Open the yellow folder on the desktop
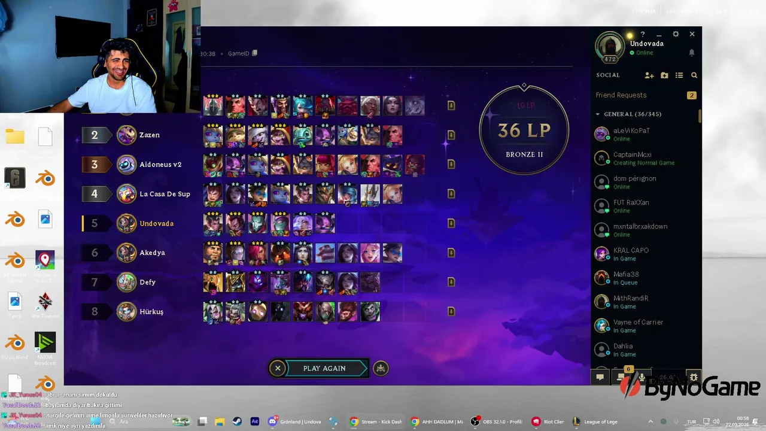Image resolution: width=766 pixels, height=431 pixels. point(15,136)
